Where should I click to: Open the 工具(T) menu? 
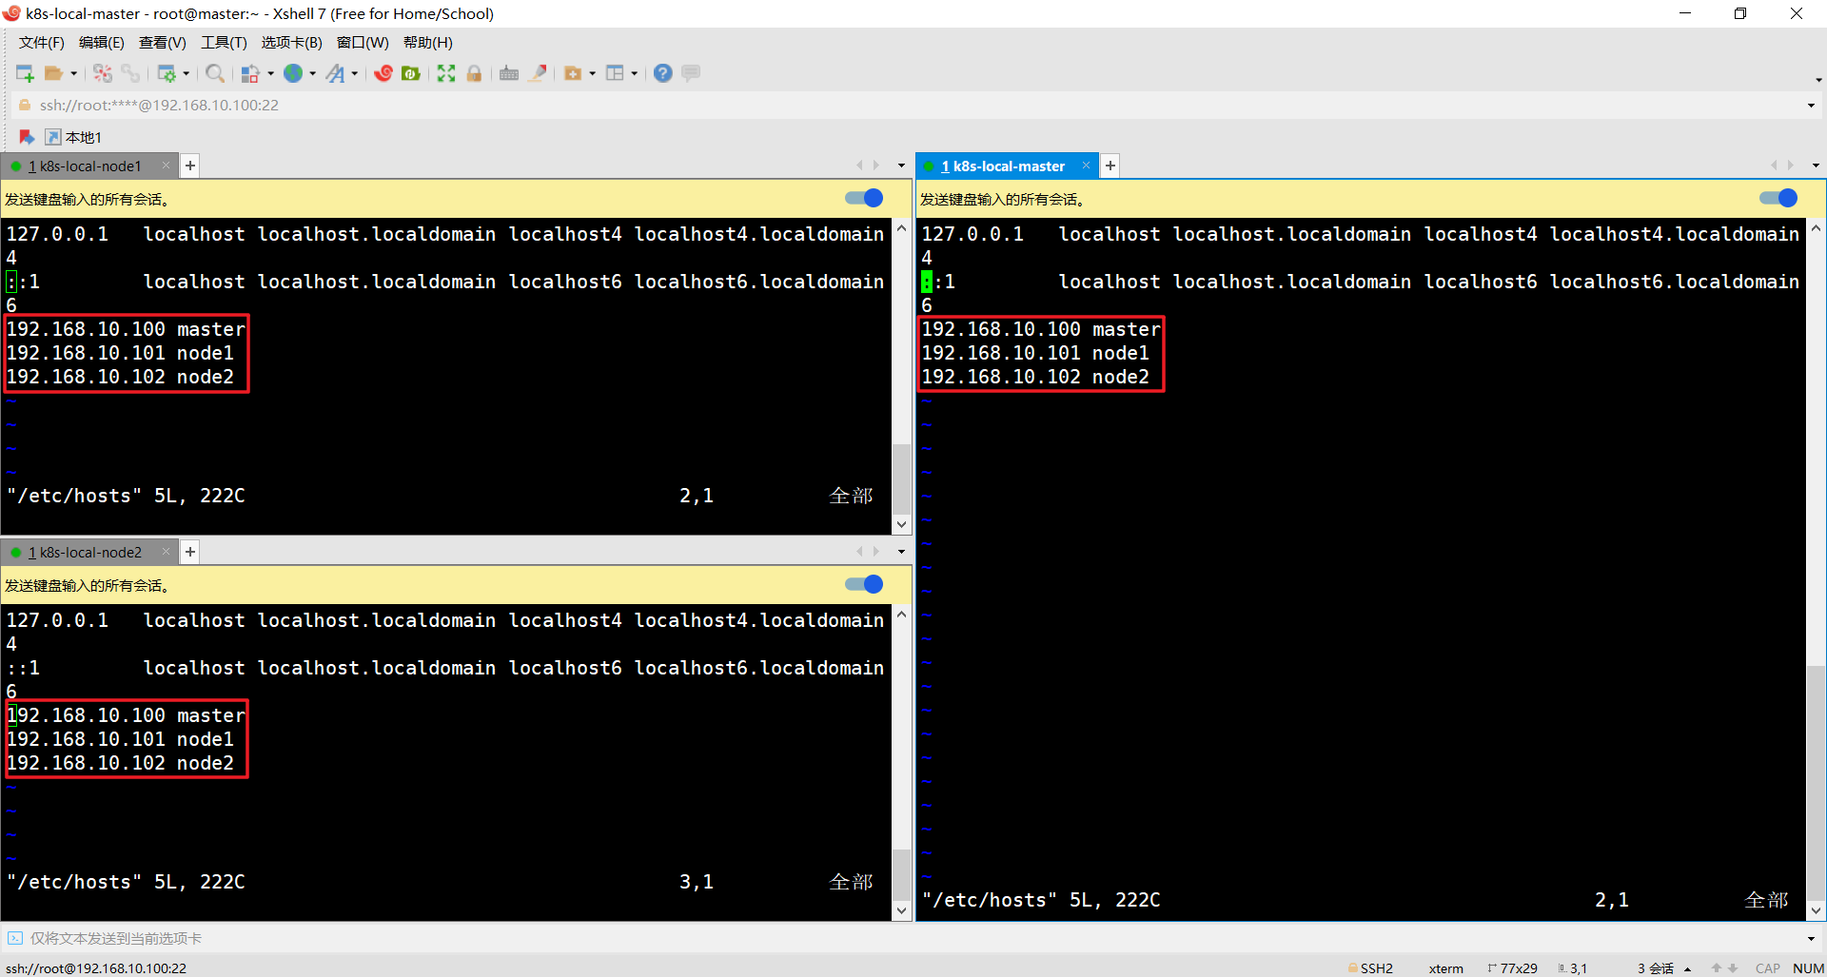(224, 43)
